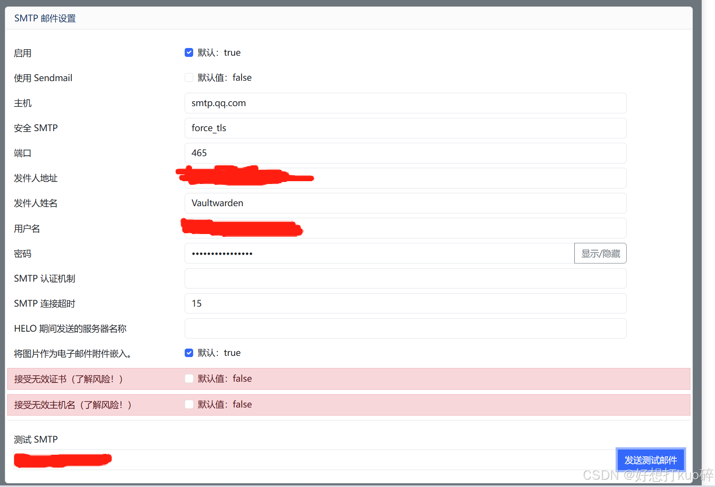715x487 pixels.
Task: Click the 接受无效主机名（了解风险！）label
Action: 73,405
